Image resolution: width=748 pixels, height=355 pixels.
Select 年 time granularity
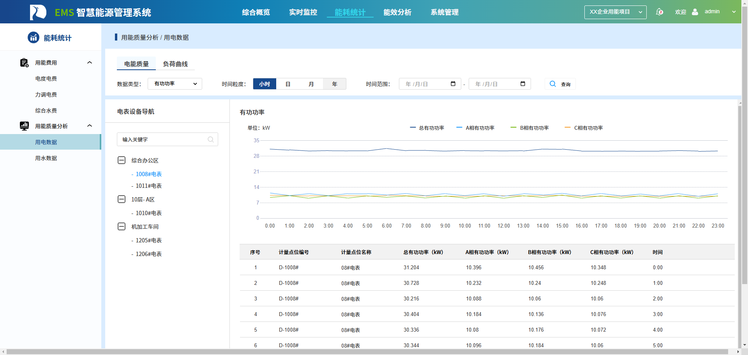point(335,84)
